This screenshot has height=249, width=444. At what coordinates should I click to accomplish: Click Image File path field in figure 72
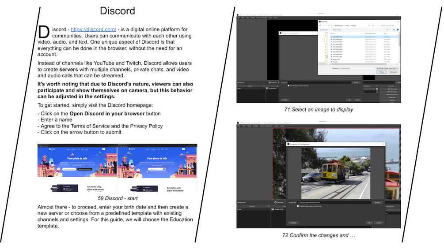(334, 202)
